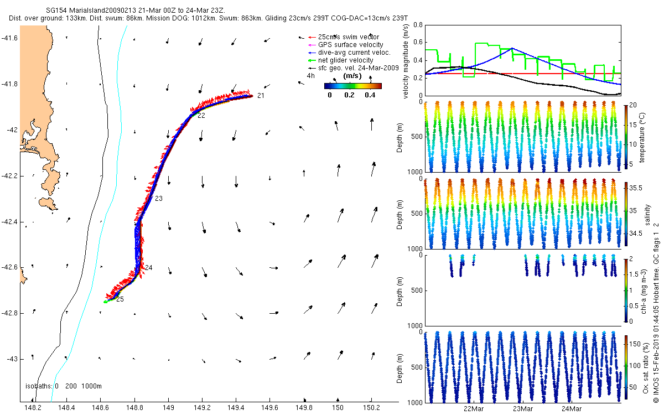This screenshot has width=664, height=415.
Task: Click the '-43' latitude tick label
Action: click(12, 359)
